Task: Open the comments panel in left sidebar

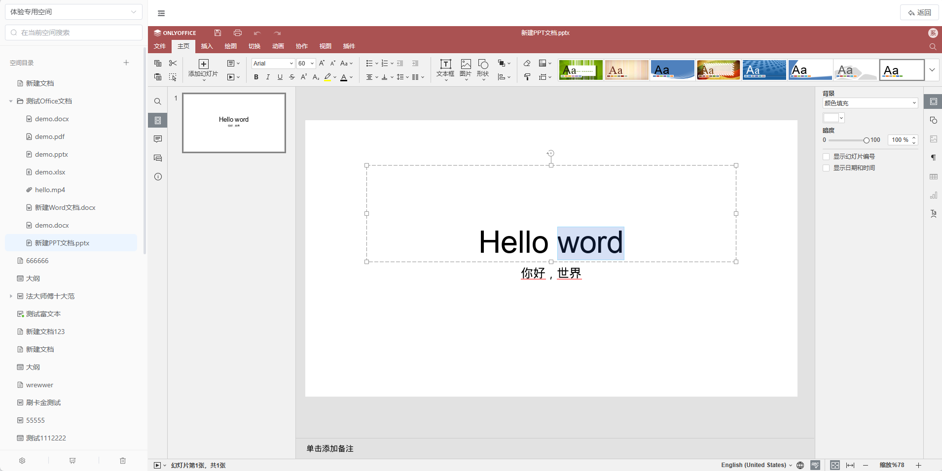Action: click(158, 139)
